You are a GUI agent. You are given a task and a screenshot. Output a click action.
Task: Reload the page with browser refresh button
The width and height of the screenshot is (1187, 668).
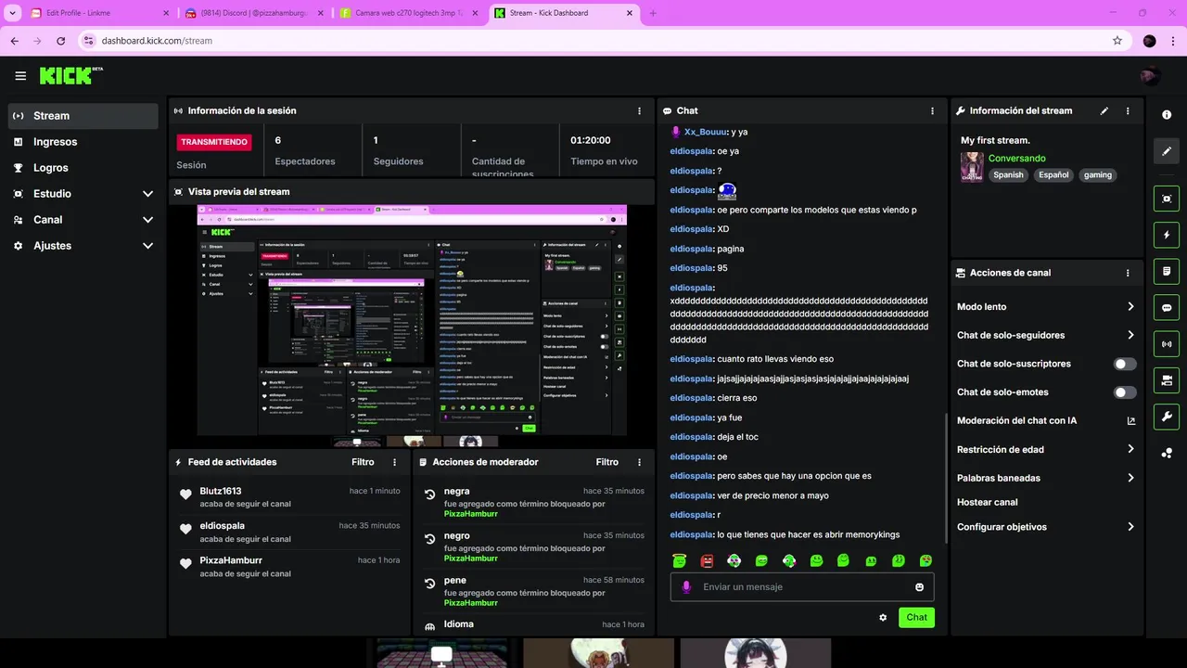tap(61, 41)
